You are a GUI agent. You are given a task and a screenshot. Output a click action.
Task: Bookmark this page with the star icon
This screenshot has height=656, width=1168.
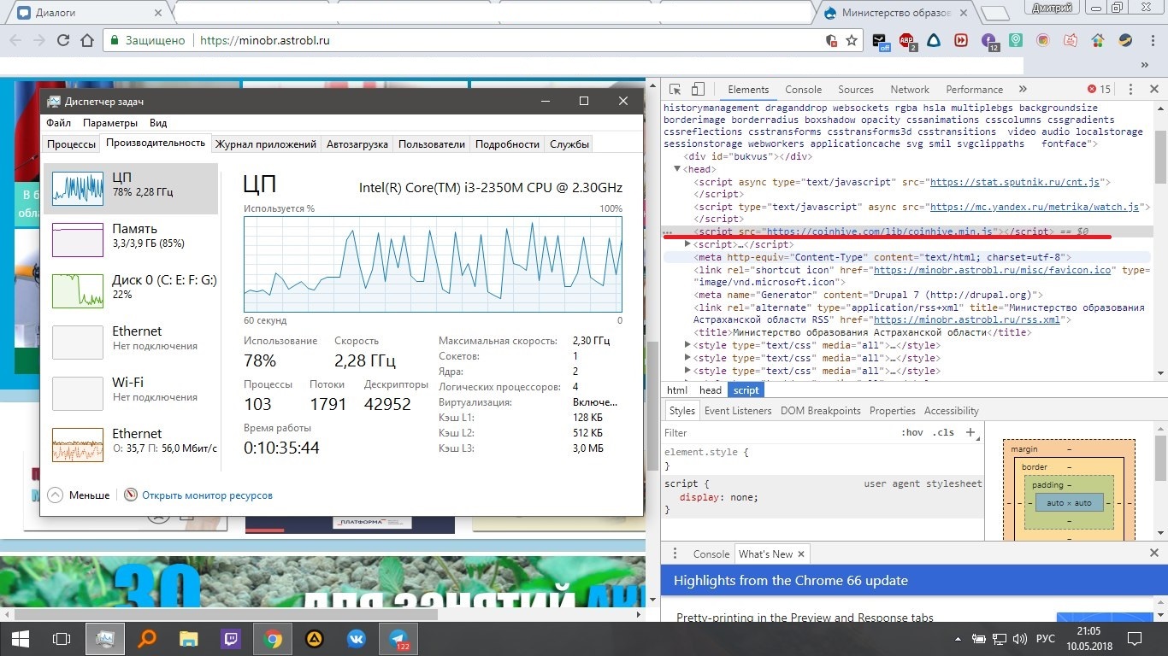click(x=852, y=40)
